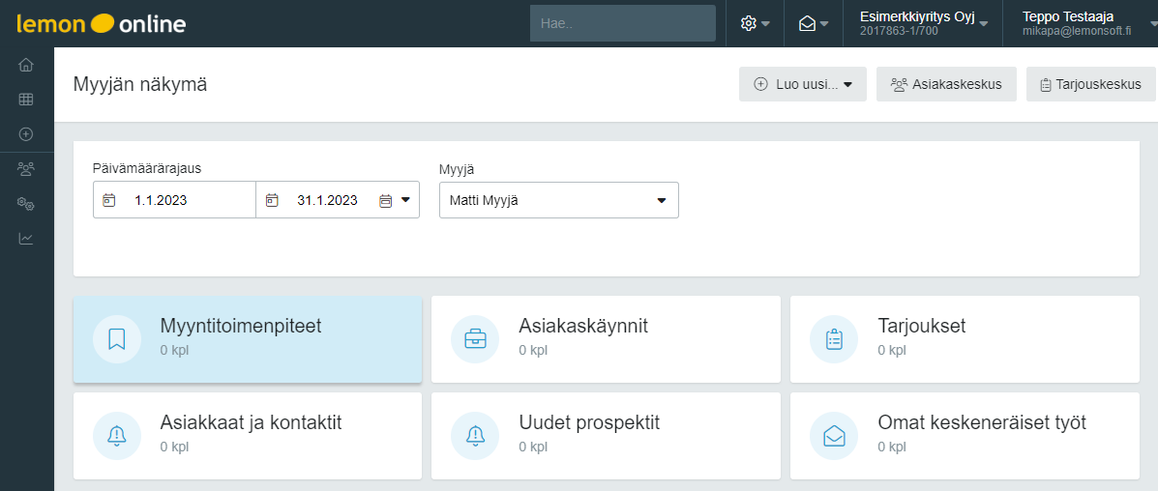Open the chart reports icon in sidebar
1158x491 pixels.
point(26,239)
